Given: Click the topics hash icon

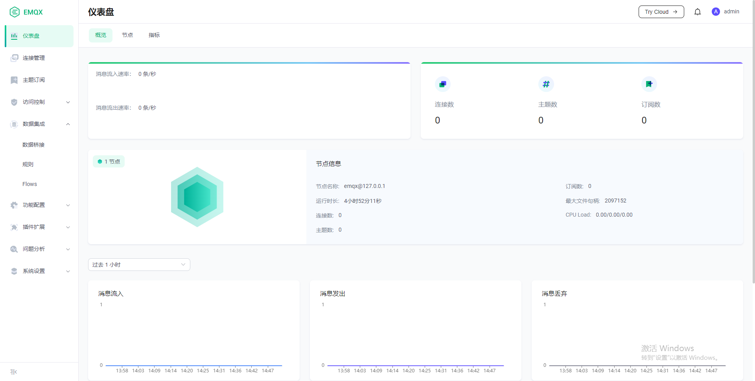Looking at the screenshot, I should click(546, 84).
